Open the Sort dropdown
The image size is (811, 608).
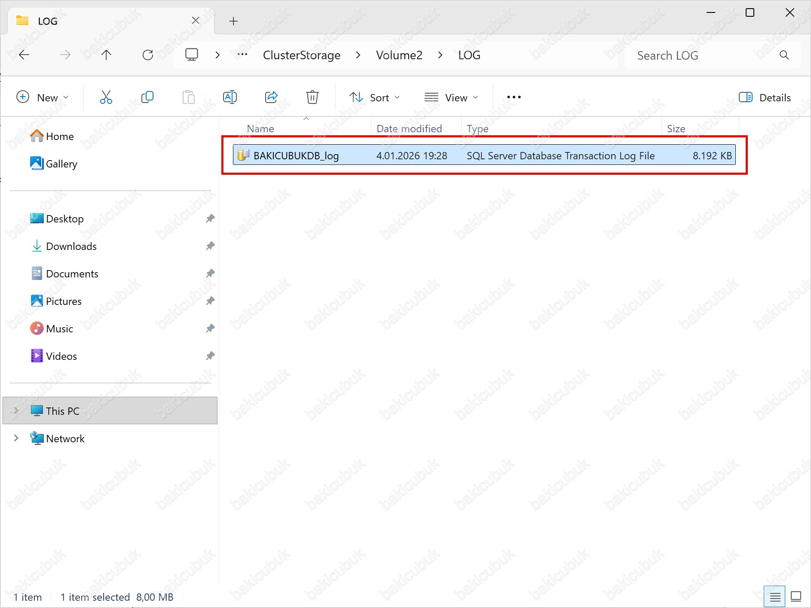tap(375, 97)
